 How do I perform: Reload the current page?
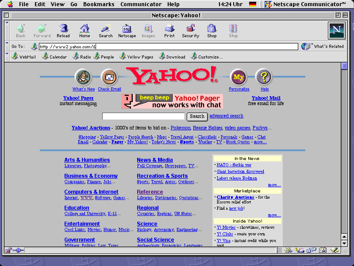63,31
